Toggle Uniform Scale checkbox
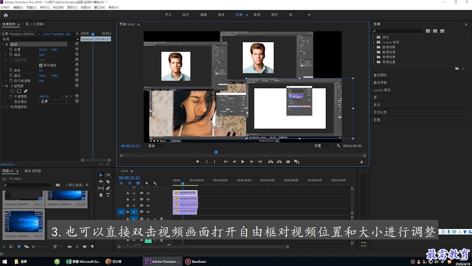The image size is (472, 266). (41, 65)
